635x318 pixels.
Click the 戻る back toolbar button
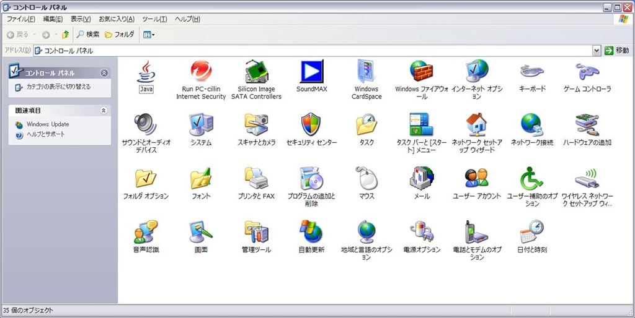(x=17, y=35)
